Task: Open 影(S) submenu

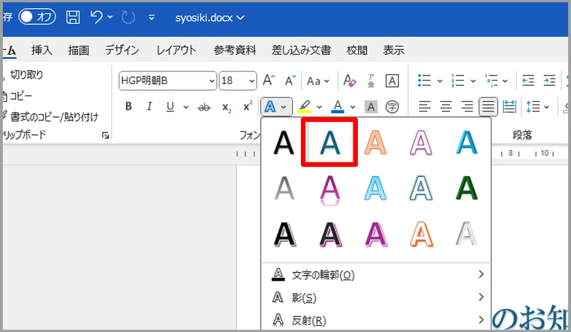Action: pyautogui.click(x=376, y=298)
